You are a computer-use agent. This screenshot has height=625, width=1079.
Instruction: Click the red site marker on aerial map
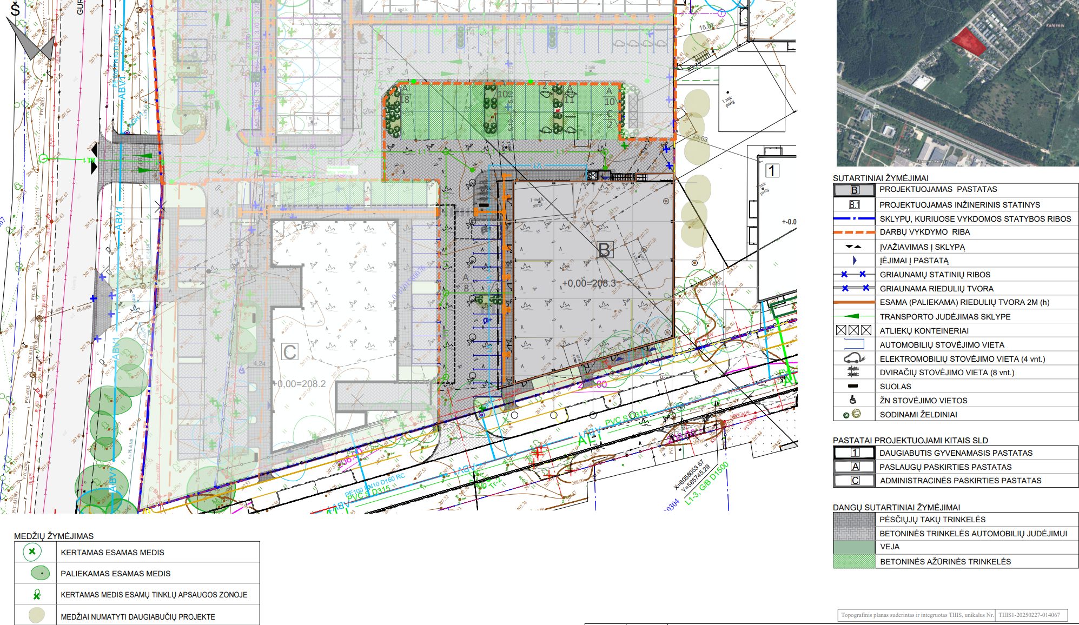(969, 42)
